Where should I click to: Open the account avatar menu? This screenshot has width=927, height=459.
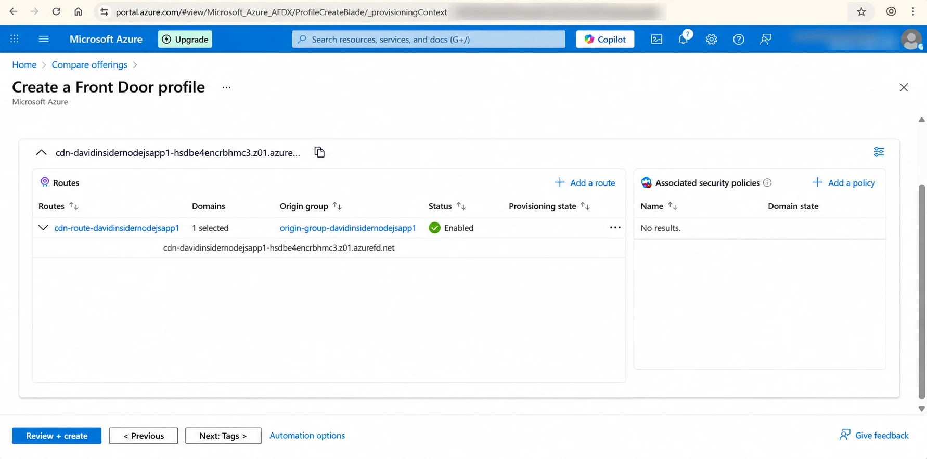[x=911, y=39]
